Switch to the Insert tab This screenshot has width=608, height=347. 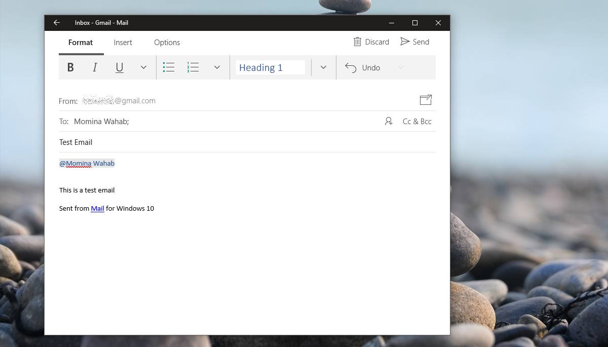(123, 42)
